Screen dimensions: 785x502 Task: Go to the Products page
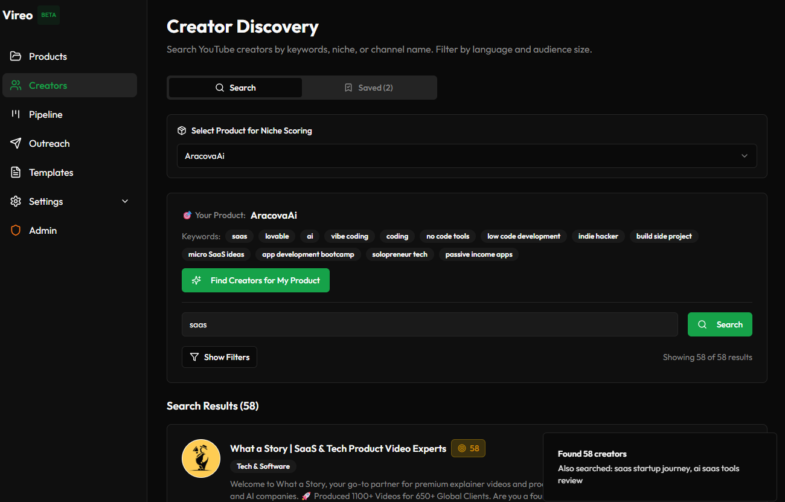pyautogui.click(x=69, y=56)
